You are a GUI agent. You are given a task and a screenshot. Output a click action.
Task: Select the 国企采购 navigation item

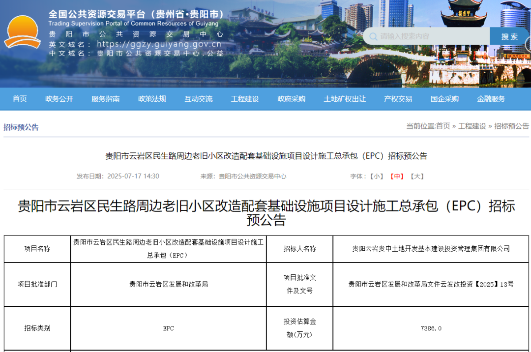pos(444,99)
